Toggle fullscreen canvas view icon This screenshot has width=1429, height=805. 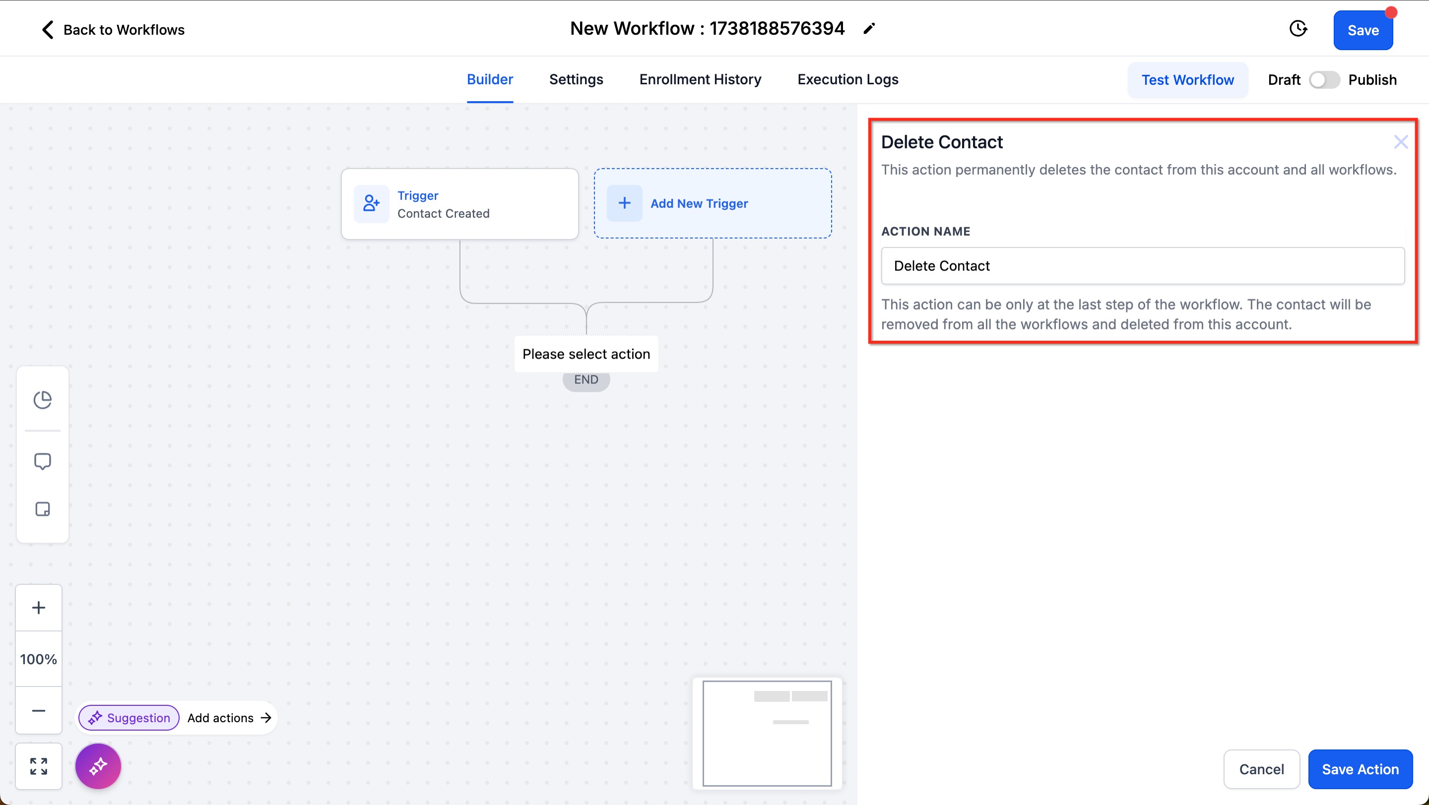(x=38, y=766)
